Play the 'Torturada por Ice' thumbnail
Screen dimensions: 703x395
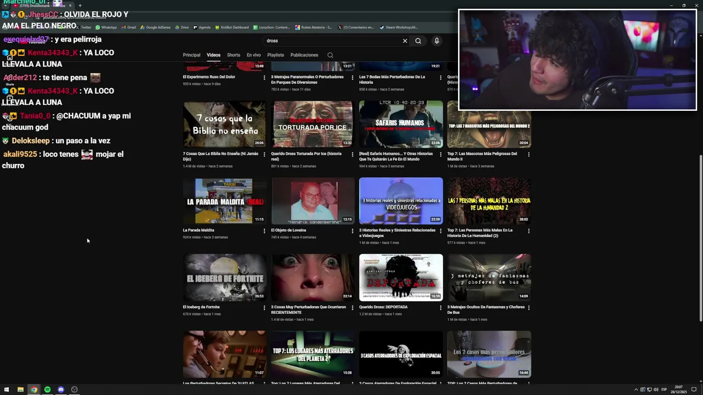coord(313,124)
